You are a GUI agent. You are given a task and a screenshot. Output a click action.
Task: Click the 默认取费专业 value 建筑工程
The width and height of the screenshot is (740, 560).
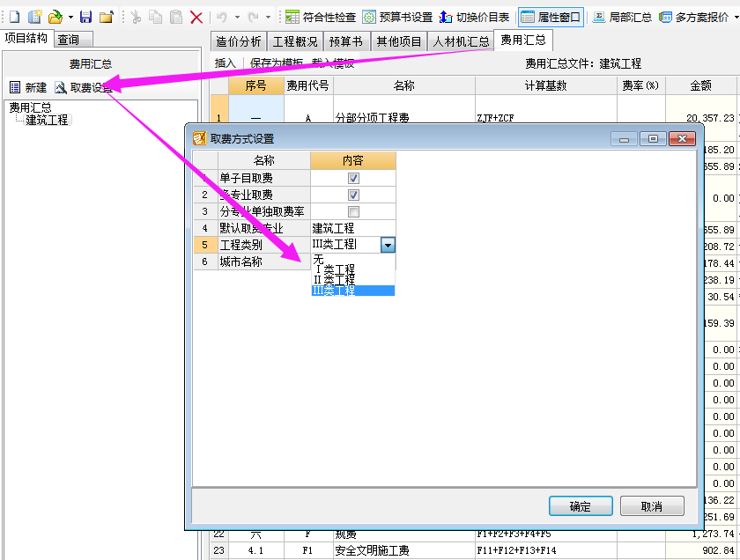pos(352,228)
